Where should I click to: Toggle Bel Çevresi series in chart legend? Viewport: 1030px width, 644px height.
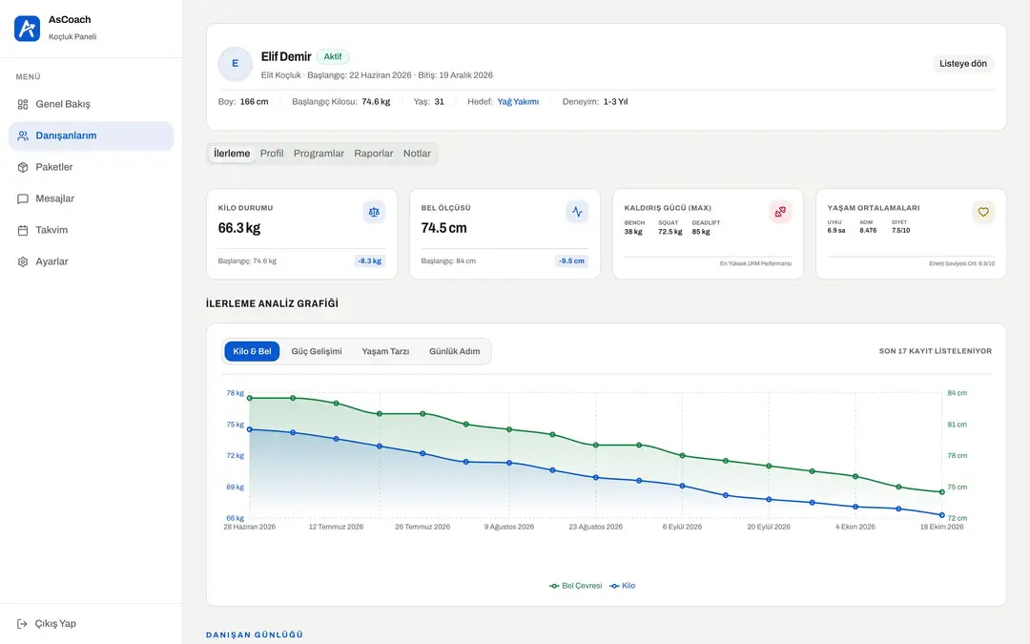coord(576,586)
